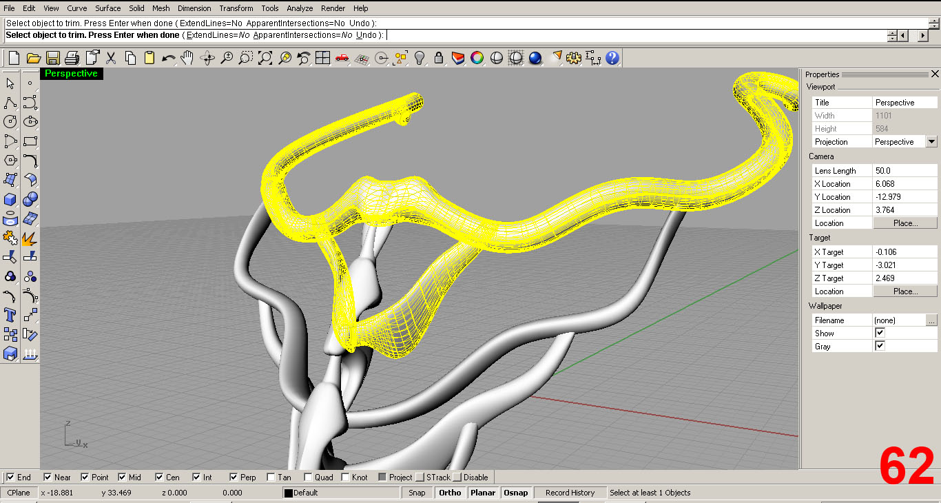Click the Explode icon
This screenshot has height=503, width=941.
point(30,238)
